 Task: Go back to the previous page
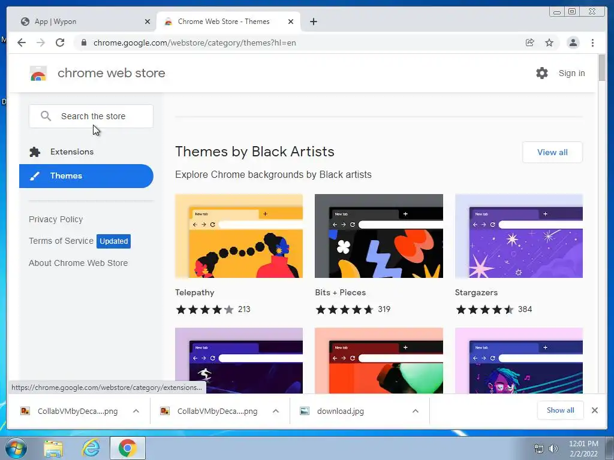(x=22, y=43)
